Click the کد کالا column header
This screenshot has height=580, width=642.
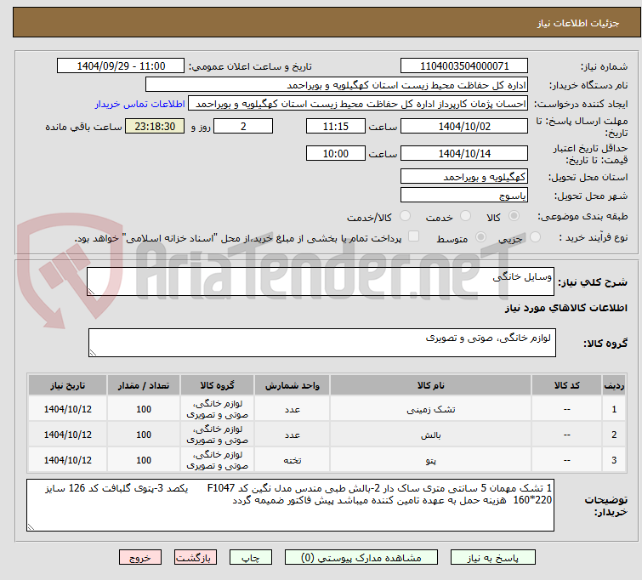(x=566, y=385)
